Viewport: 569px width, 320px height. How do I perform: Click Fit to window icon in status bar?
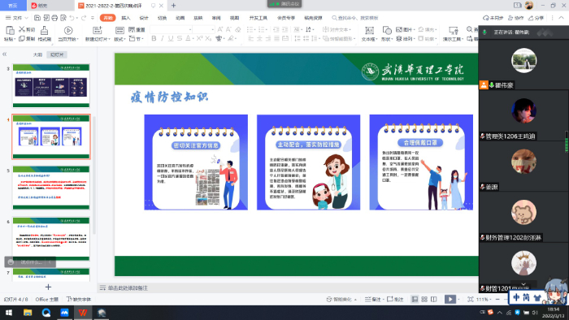[x=471, y=300]
